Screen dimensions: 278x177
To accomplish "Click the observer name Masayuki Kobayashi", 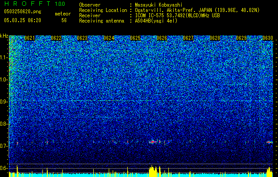I will tap(159, 5).
